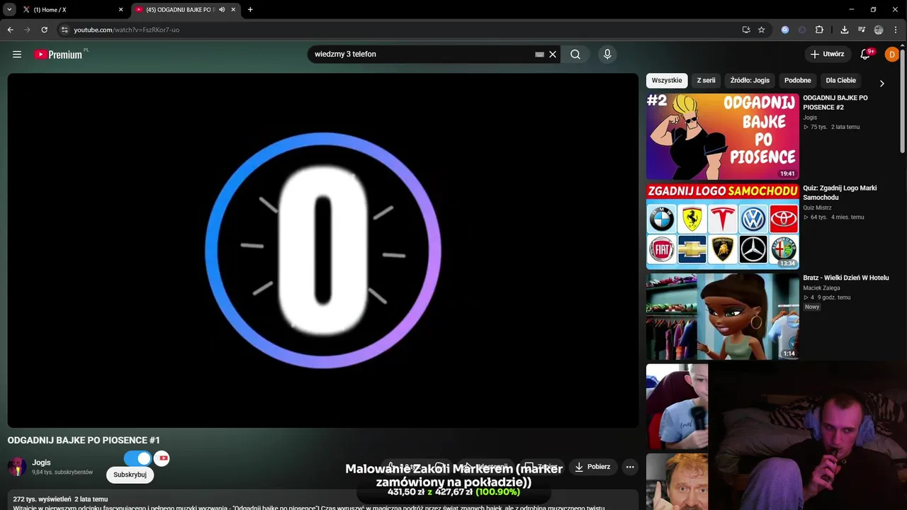Open the YouTube hamburger guide menu
This screenshot has width=907, height=510.
(17, 55)
